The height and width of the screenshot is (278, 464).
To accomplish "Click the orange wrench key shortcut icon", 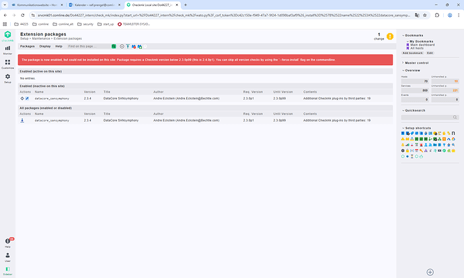I will click(421, 150).
